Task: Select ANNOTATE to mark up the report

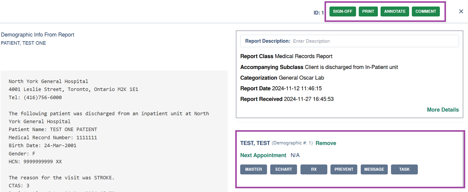Action: coord(395,11)
